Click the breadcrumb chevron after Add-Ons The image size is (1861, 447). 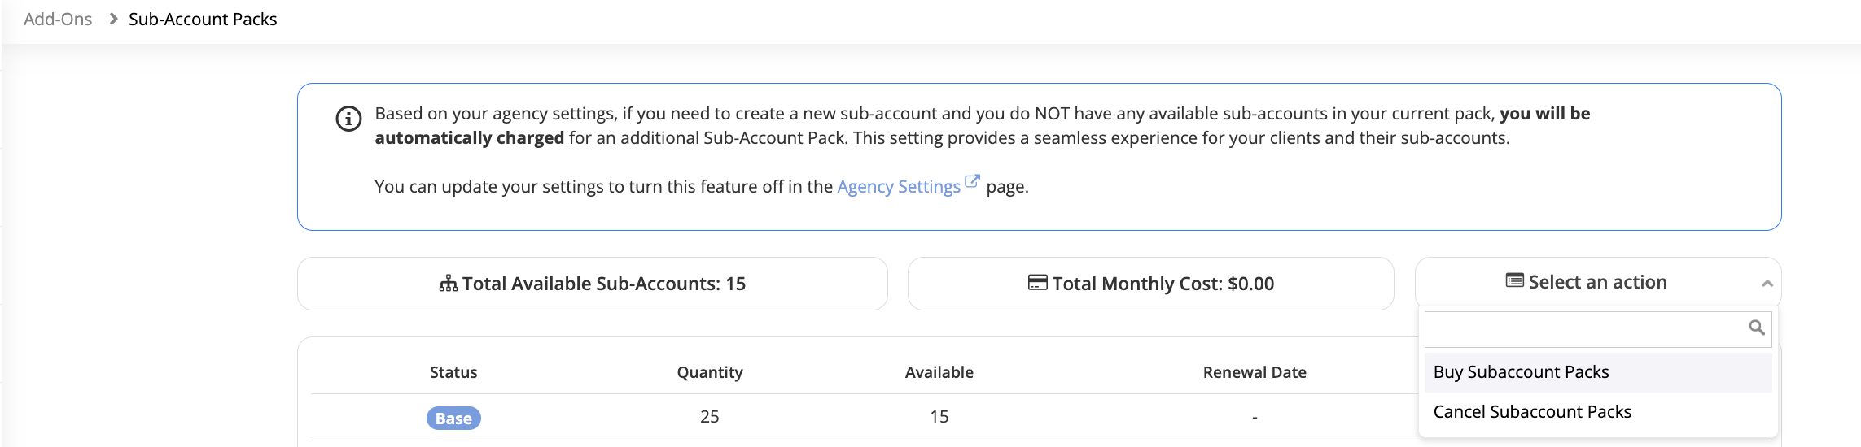pyautogui.click(x=113, y=19)
